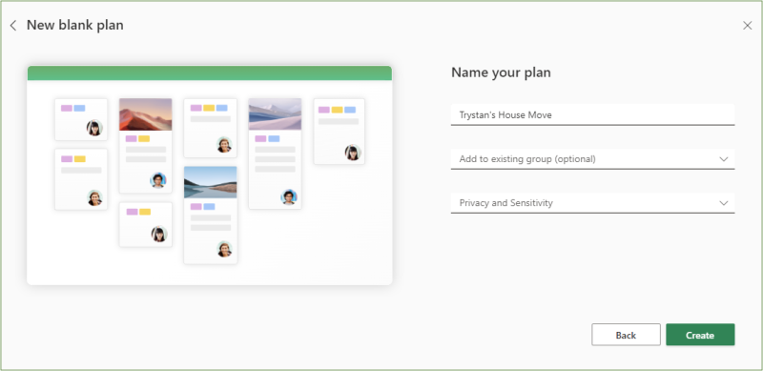This screenshot has height=371, width=763.
Task: Close the New blank plan dialog
Action: click(x=748, y=26)
